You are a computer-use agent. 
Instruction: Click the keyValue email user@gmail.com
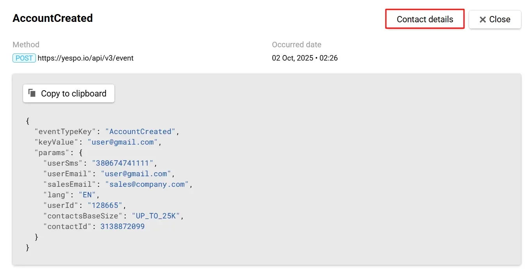(x=122, y=142)
